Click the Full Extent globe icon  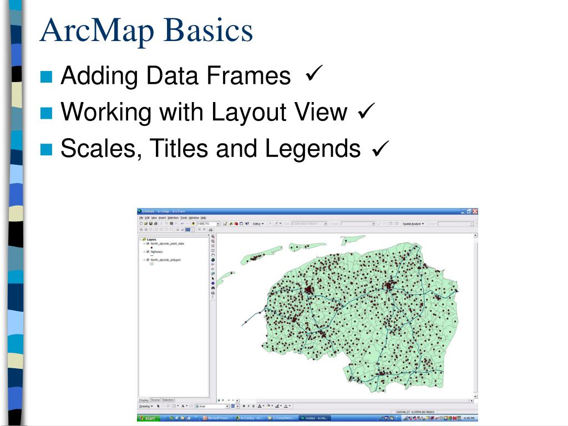coord(213,260)
